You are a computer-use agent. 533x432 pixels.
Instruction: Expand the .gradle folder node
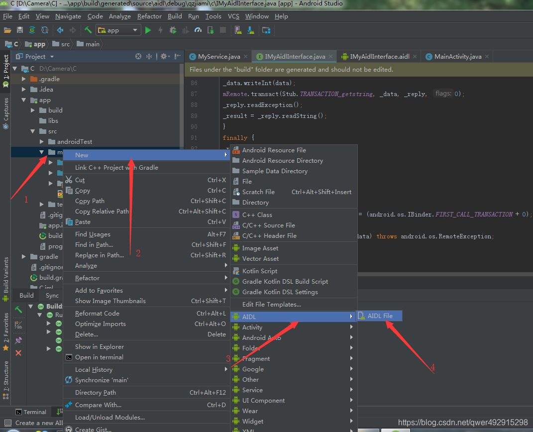coord(23,79)
